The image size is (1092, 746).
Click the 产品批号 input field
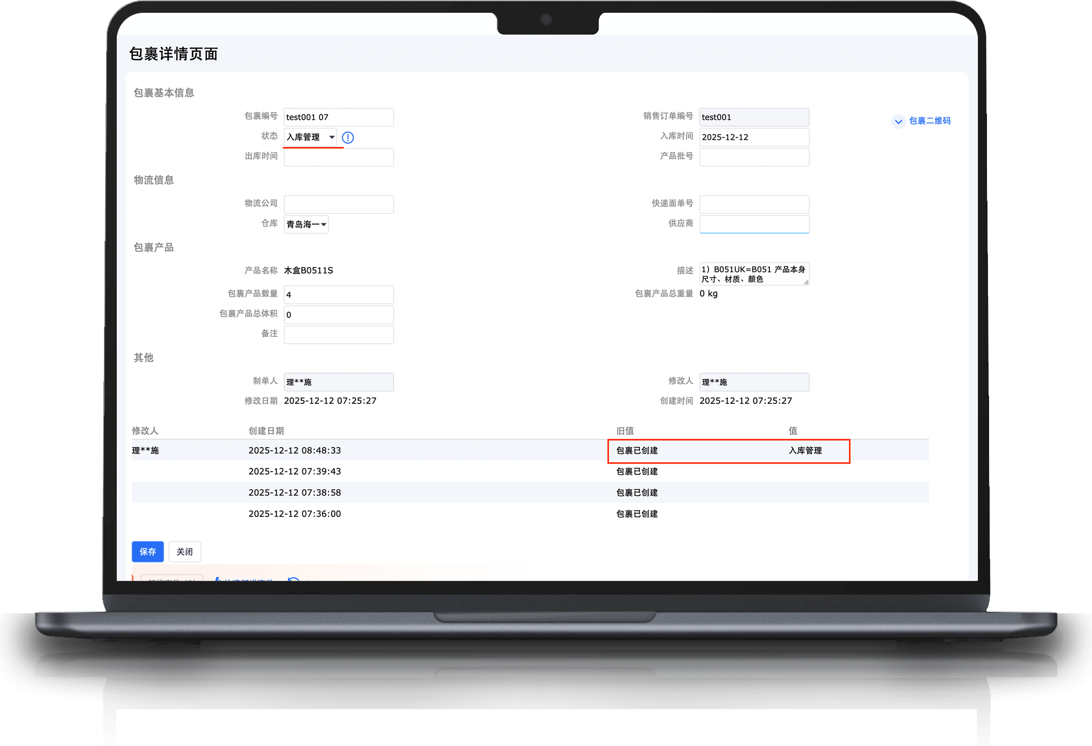(x=754, y=157)
